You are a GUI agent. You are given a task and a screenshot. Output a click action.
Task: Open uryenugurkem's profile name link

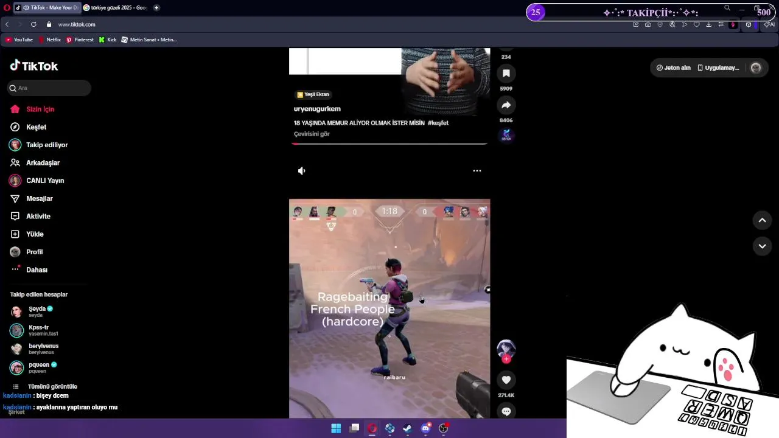click(x=317, y=109)
